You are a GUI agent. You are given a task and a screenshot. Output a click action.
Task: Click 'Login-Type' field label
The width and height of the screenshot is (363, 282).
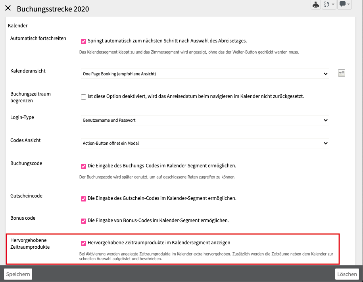click(x=22, y=117)
